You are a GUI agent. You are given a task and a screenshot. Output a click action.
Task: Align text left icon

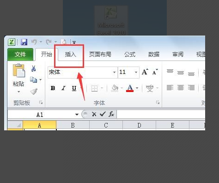[x=170, y=88]
